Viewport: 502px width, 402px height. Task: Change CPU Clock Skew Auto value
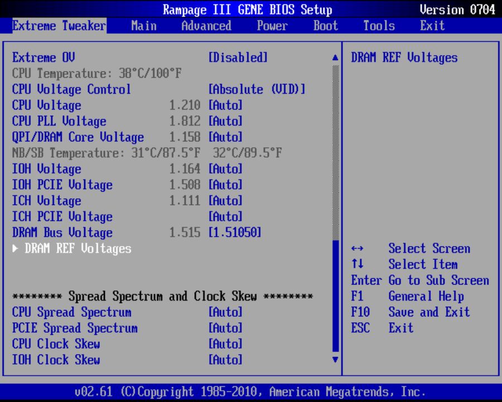click(x=225, y=344)
